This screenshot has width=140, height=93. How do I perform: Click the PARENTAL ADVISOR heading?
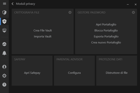tap(69, 59)
